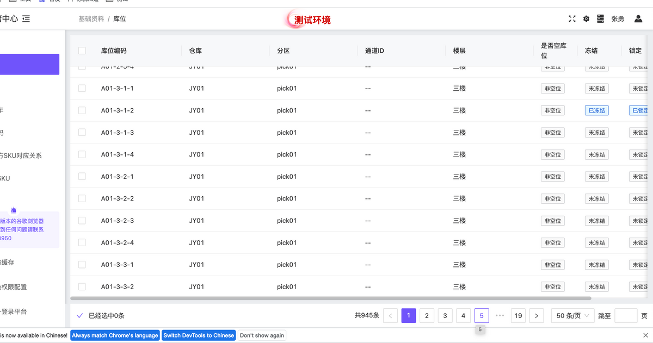Screen dimensions: 653x343
Task: Open the 登录平台 sidebar menu item
Action: tap(13, 311)
